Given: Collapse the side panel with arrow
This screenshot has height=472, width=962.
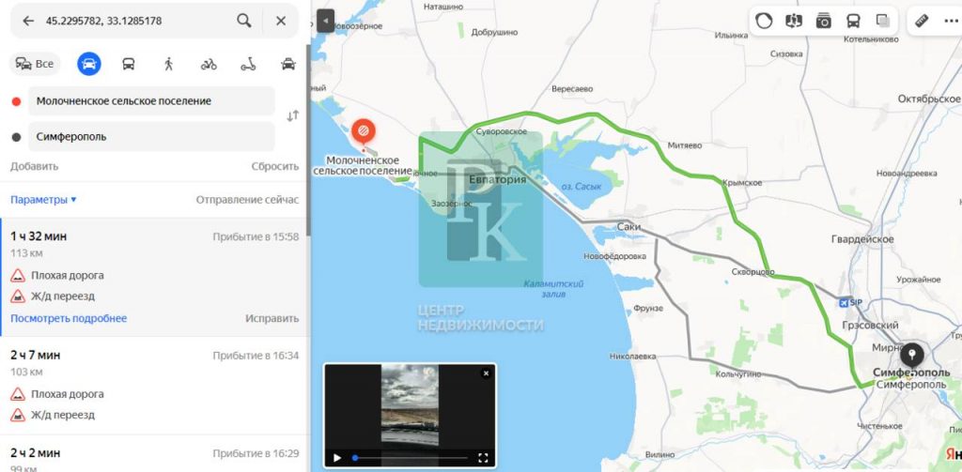Looking at the screenshot, I should pos(326,22).
